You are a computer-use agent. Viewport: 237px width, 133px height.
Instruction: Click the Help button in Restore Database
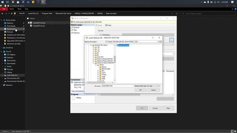(168, 108)
